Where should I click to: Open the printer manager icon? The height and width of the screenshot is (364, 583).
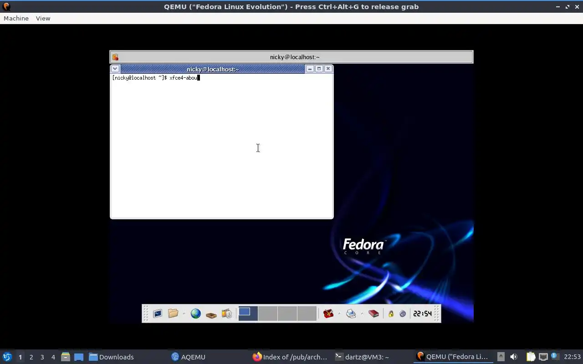(351, 313)
